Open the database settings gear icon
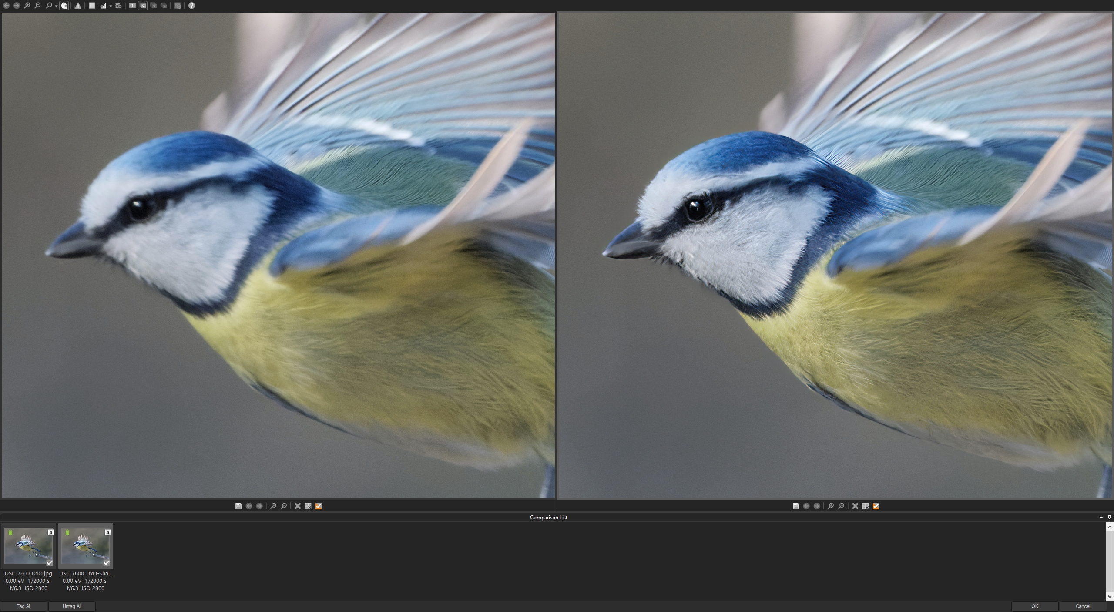Viewport: 1114px width, 612px height. [118, 6]
